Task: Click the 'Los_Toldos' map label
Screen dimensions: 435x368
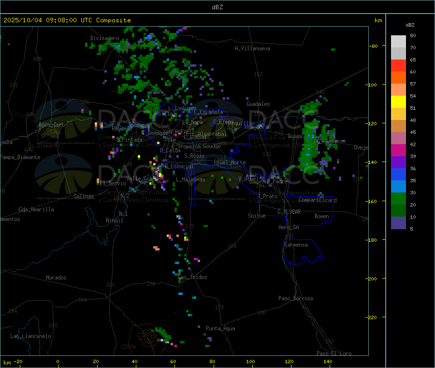Action: pos(192,277)
